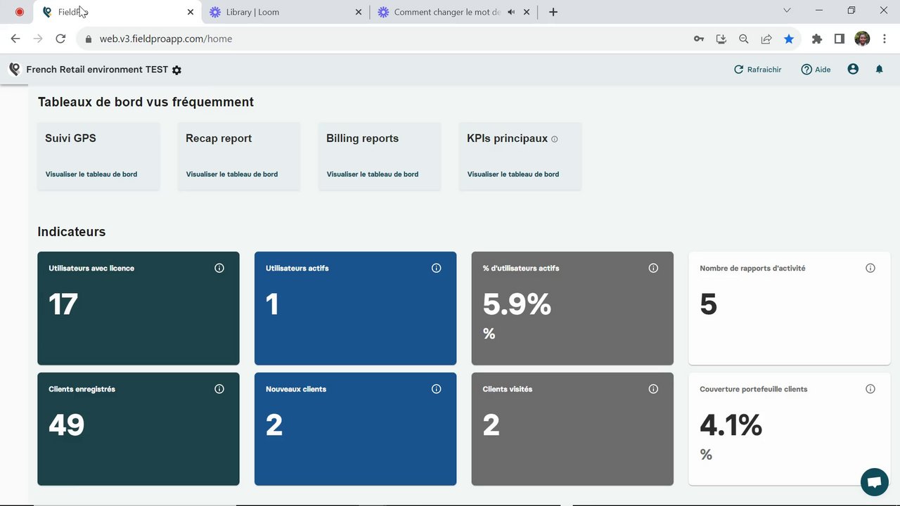Show info for Utilisateurs actifs
Viewport: 900px width, 506px height.
point(437,268)
